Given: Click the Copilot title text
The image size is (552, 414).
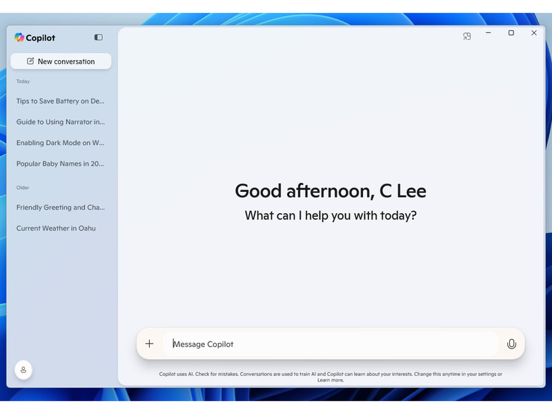Looking at the screenshot, I should point(41,38).
